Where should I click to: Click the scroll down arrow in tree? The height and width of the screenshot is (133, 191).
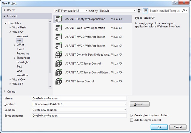pos(50,87)
